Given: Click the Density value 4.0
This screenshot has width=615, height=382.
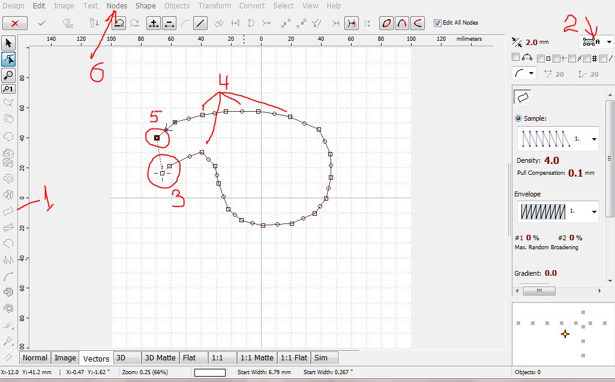Looking at the screenshot, I should click(551, 160).
